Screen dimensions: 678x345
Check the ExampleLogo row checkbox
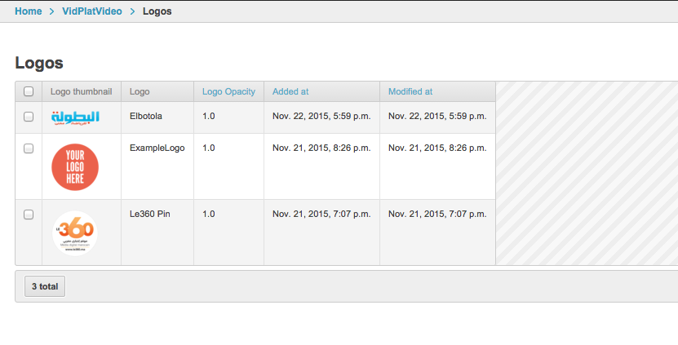coord(29,148)
